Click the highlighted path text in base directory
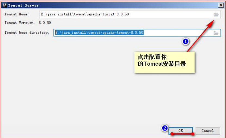Image resolution: width=226 pixels, height=138 pixels. pos(100,33)
